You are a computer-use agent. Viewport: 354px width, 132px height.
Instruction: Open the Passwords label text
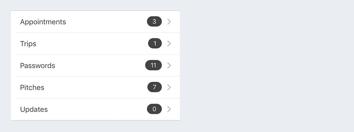[38, 65]
